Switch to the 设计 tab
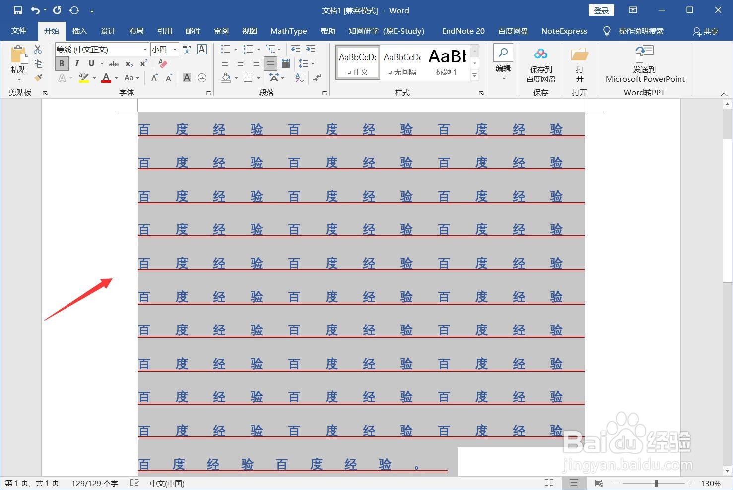Image resolution: width=733 pixels, height=490 pixels. pos(108,31)
